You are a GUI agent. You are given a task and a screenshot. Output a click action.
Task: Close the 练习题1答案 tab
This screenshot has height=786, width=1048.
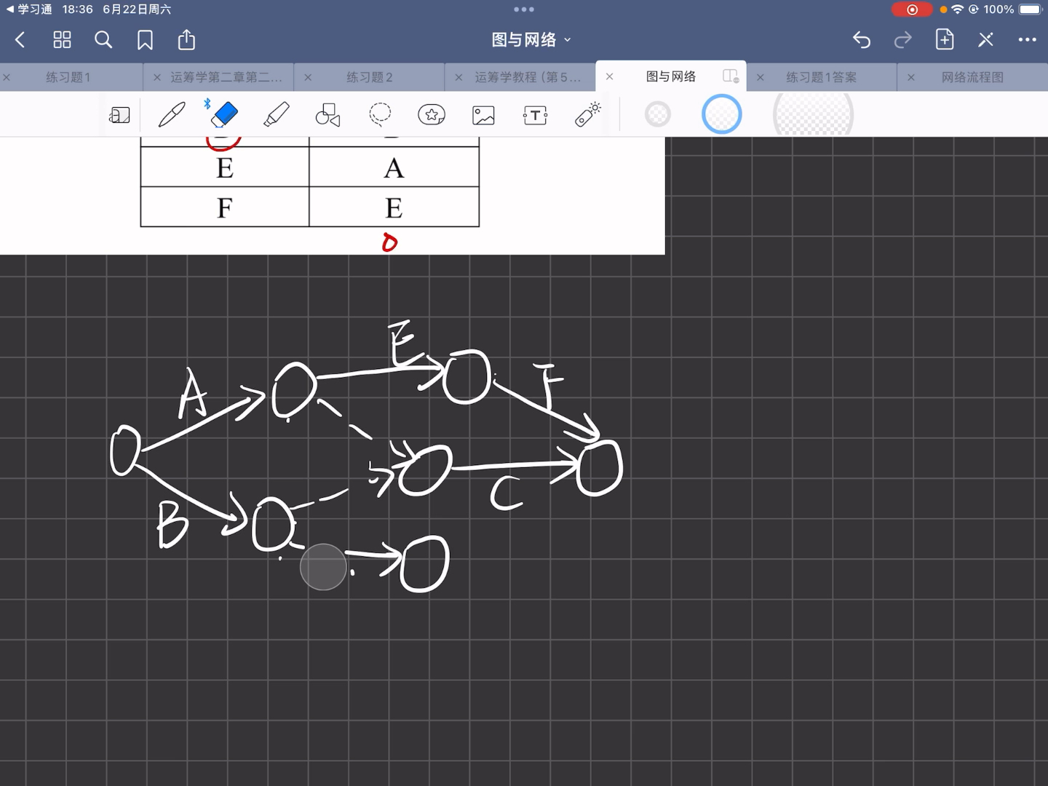(761, 77)
